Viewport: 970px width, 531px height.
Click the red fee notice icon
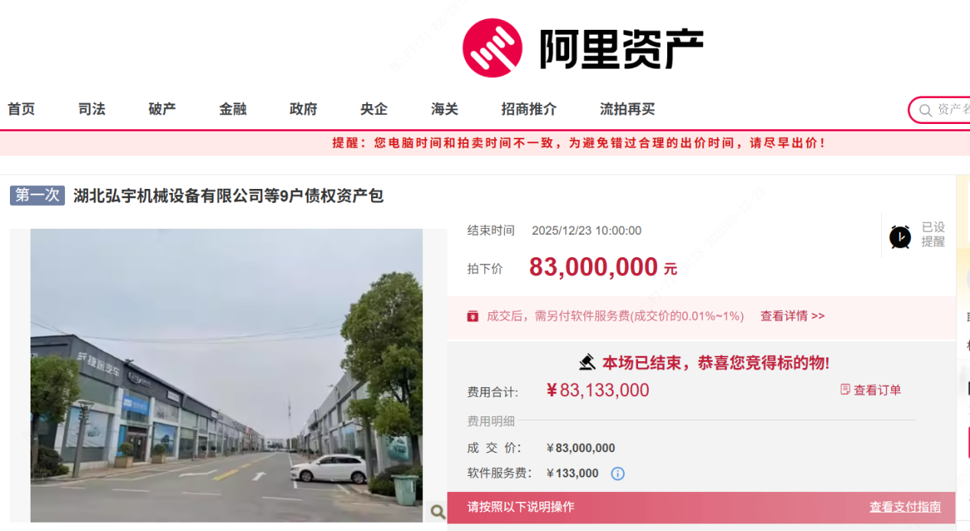pos(473,316)
